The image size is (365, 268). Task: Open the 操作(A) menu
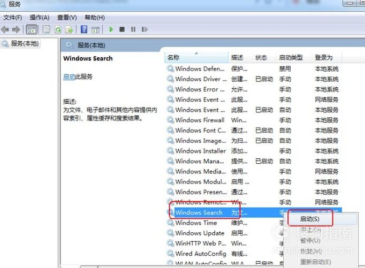click(x=40, y=18)
